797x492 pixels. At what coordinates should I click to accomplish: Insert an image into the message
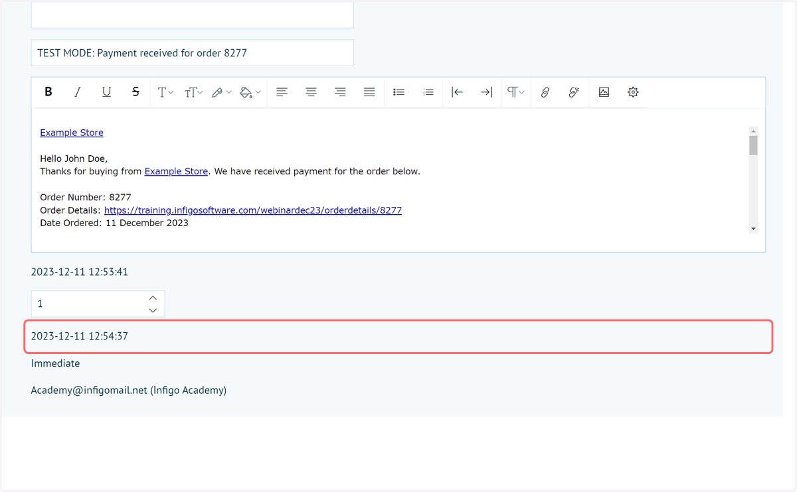coord(604,92)
